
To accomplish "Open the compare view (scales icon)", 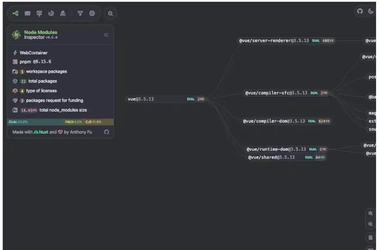I will (x=63, y=13).
